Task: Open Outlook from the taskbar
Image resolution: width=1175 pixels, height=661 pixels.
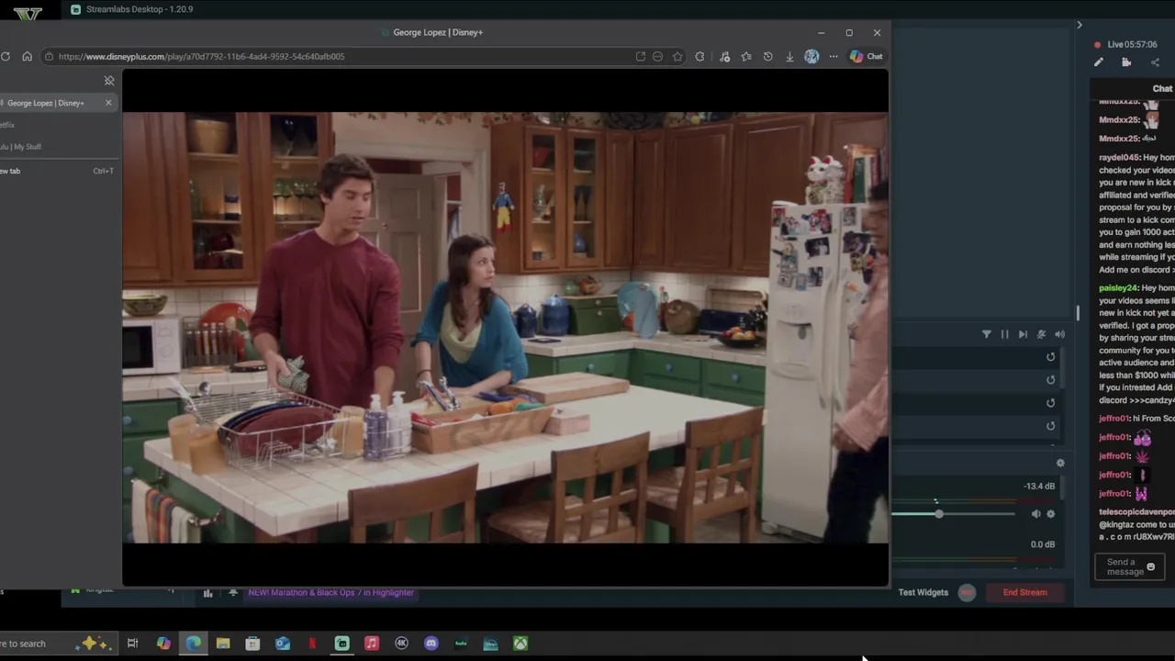Action: pyautogui.click(x=283, y=644)
